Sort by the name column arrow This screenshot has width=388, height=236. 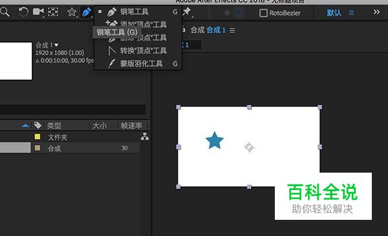pyautogui.click(x=25, y=125)
